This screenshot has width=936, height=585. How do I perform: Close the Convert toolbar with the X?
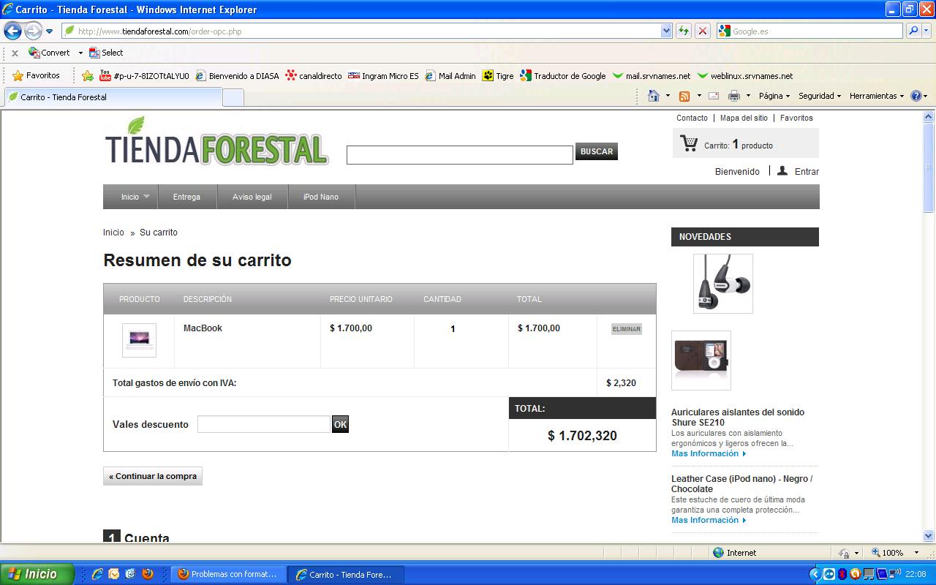pyautogui.click(x=15, y=53)
